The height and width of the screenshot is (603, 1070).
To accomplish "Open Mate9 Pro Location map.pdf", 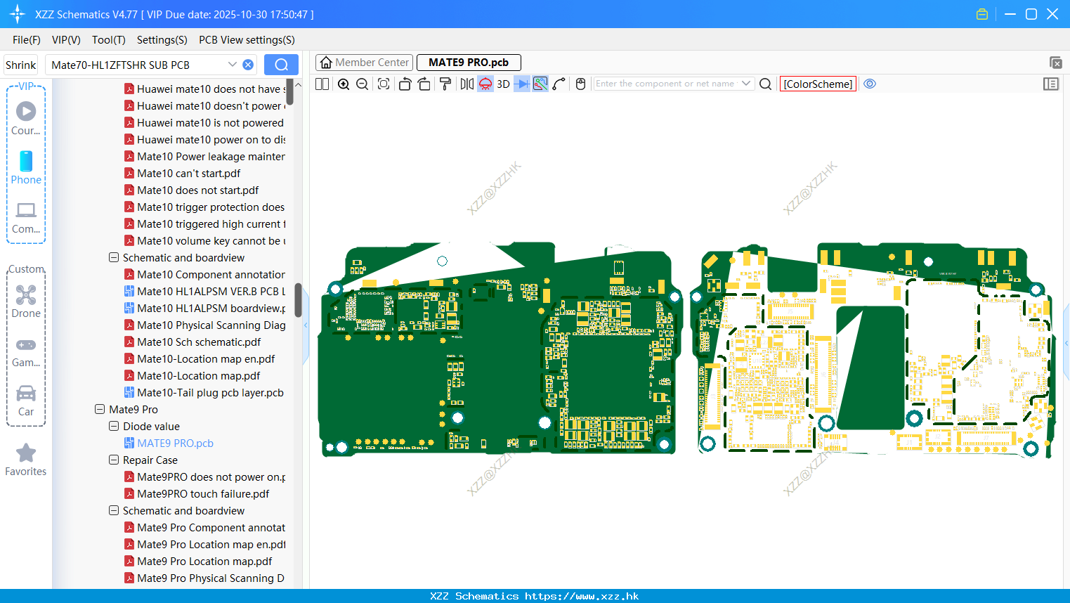I will 204,561.
